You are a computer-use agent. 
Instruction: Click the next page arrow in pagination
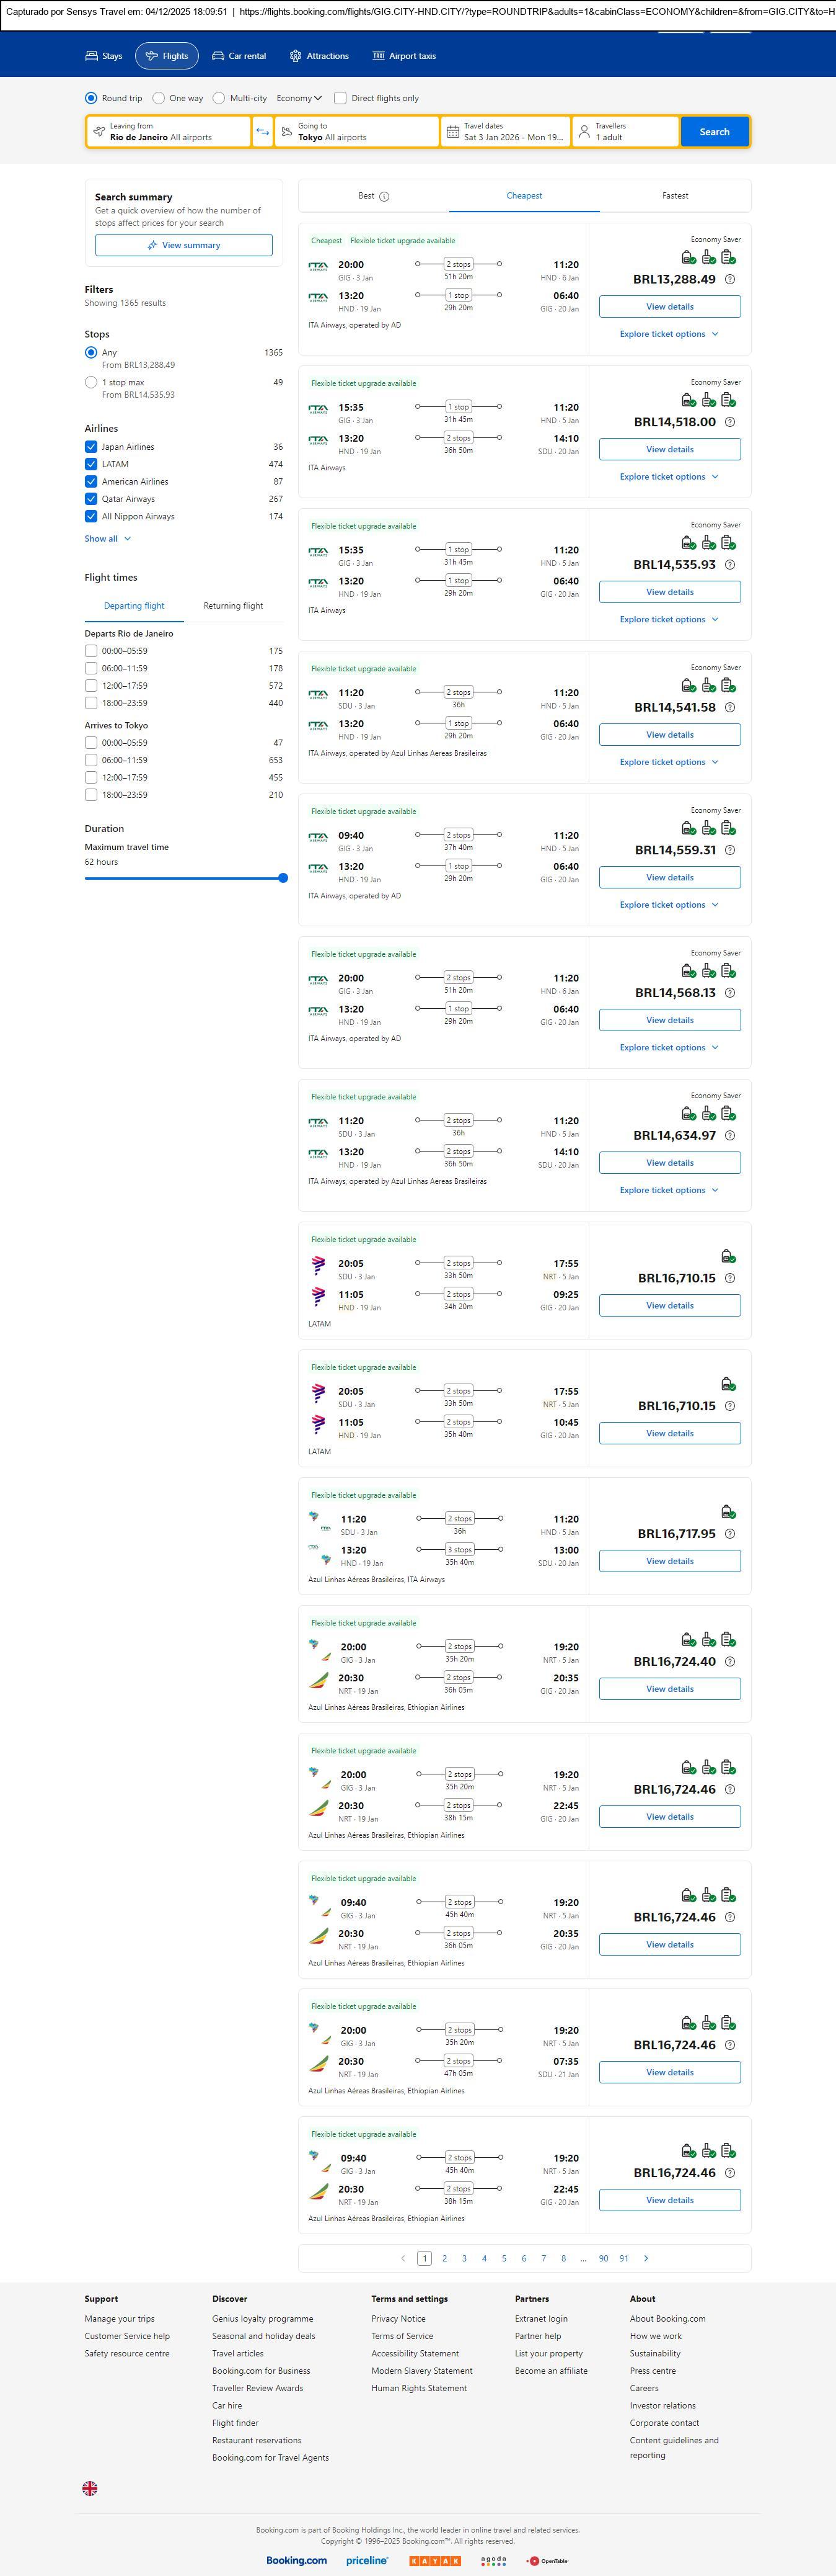click(x=646, y=2258)
